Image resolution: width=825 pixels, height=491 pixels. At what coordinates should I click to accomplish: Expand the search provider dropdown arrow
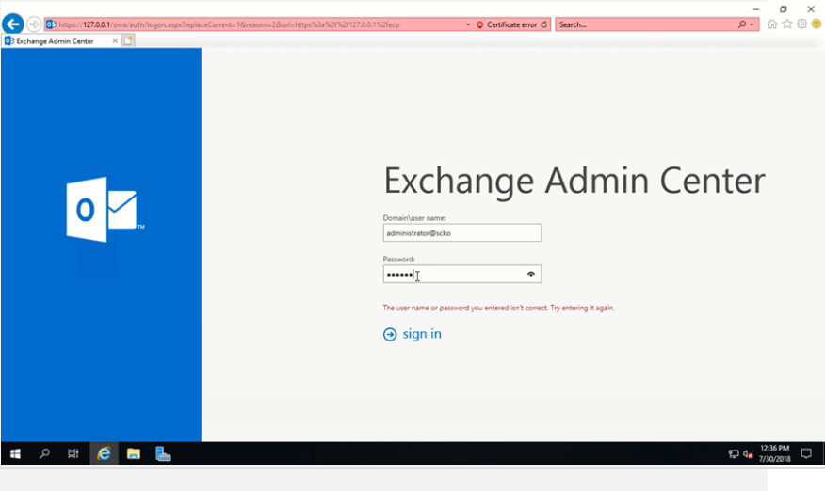coord(752,24)
